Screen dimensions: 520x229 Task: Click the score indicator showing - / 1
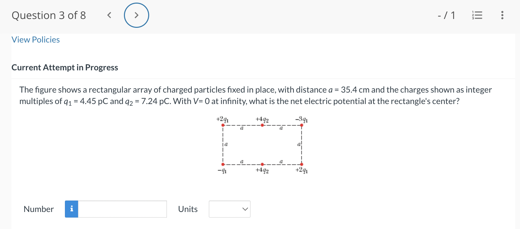(446, 15)
